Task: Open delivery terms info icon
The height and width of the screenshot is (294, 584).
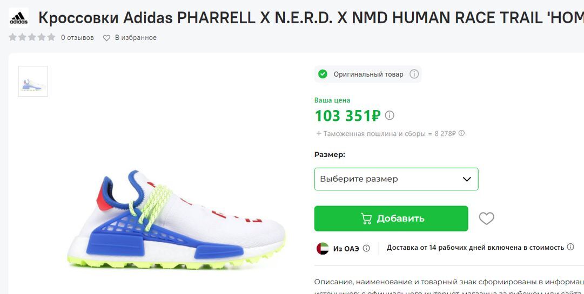Action: 570,247
